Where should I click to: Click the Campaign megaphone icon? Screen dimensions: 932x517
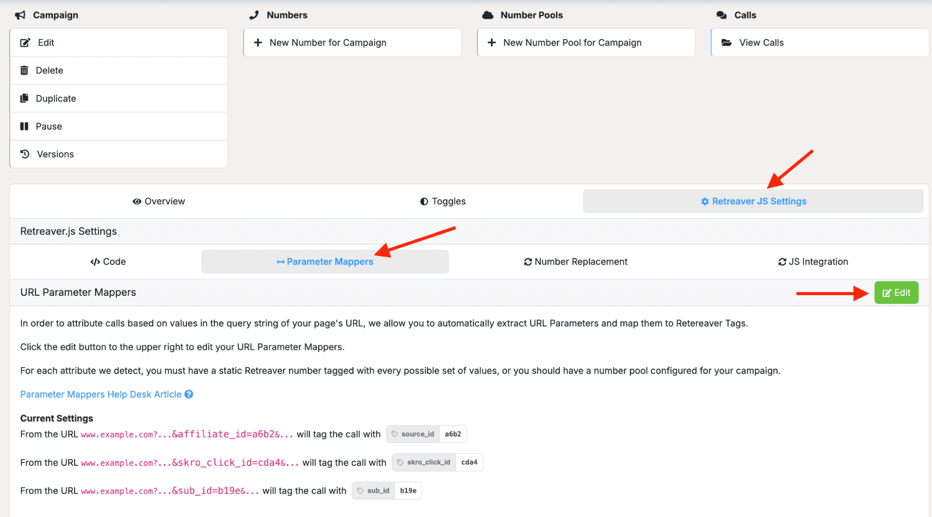tap(20, 15)
